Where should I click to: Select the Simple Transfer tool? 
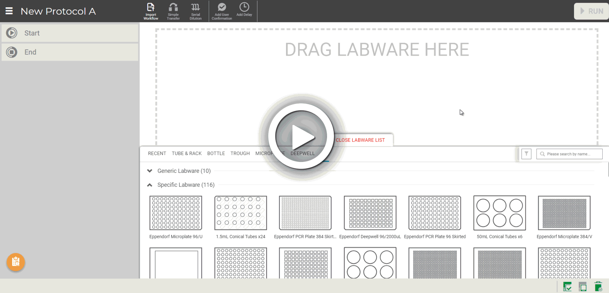point(173,11)
